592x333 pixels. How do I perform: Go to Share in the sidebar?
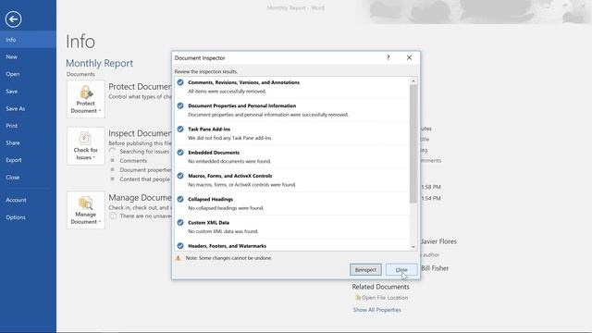tap(28, 143)
